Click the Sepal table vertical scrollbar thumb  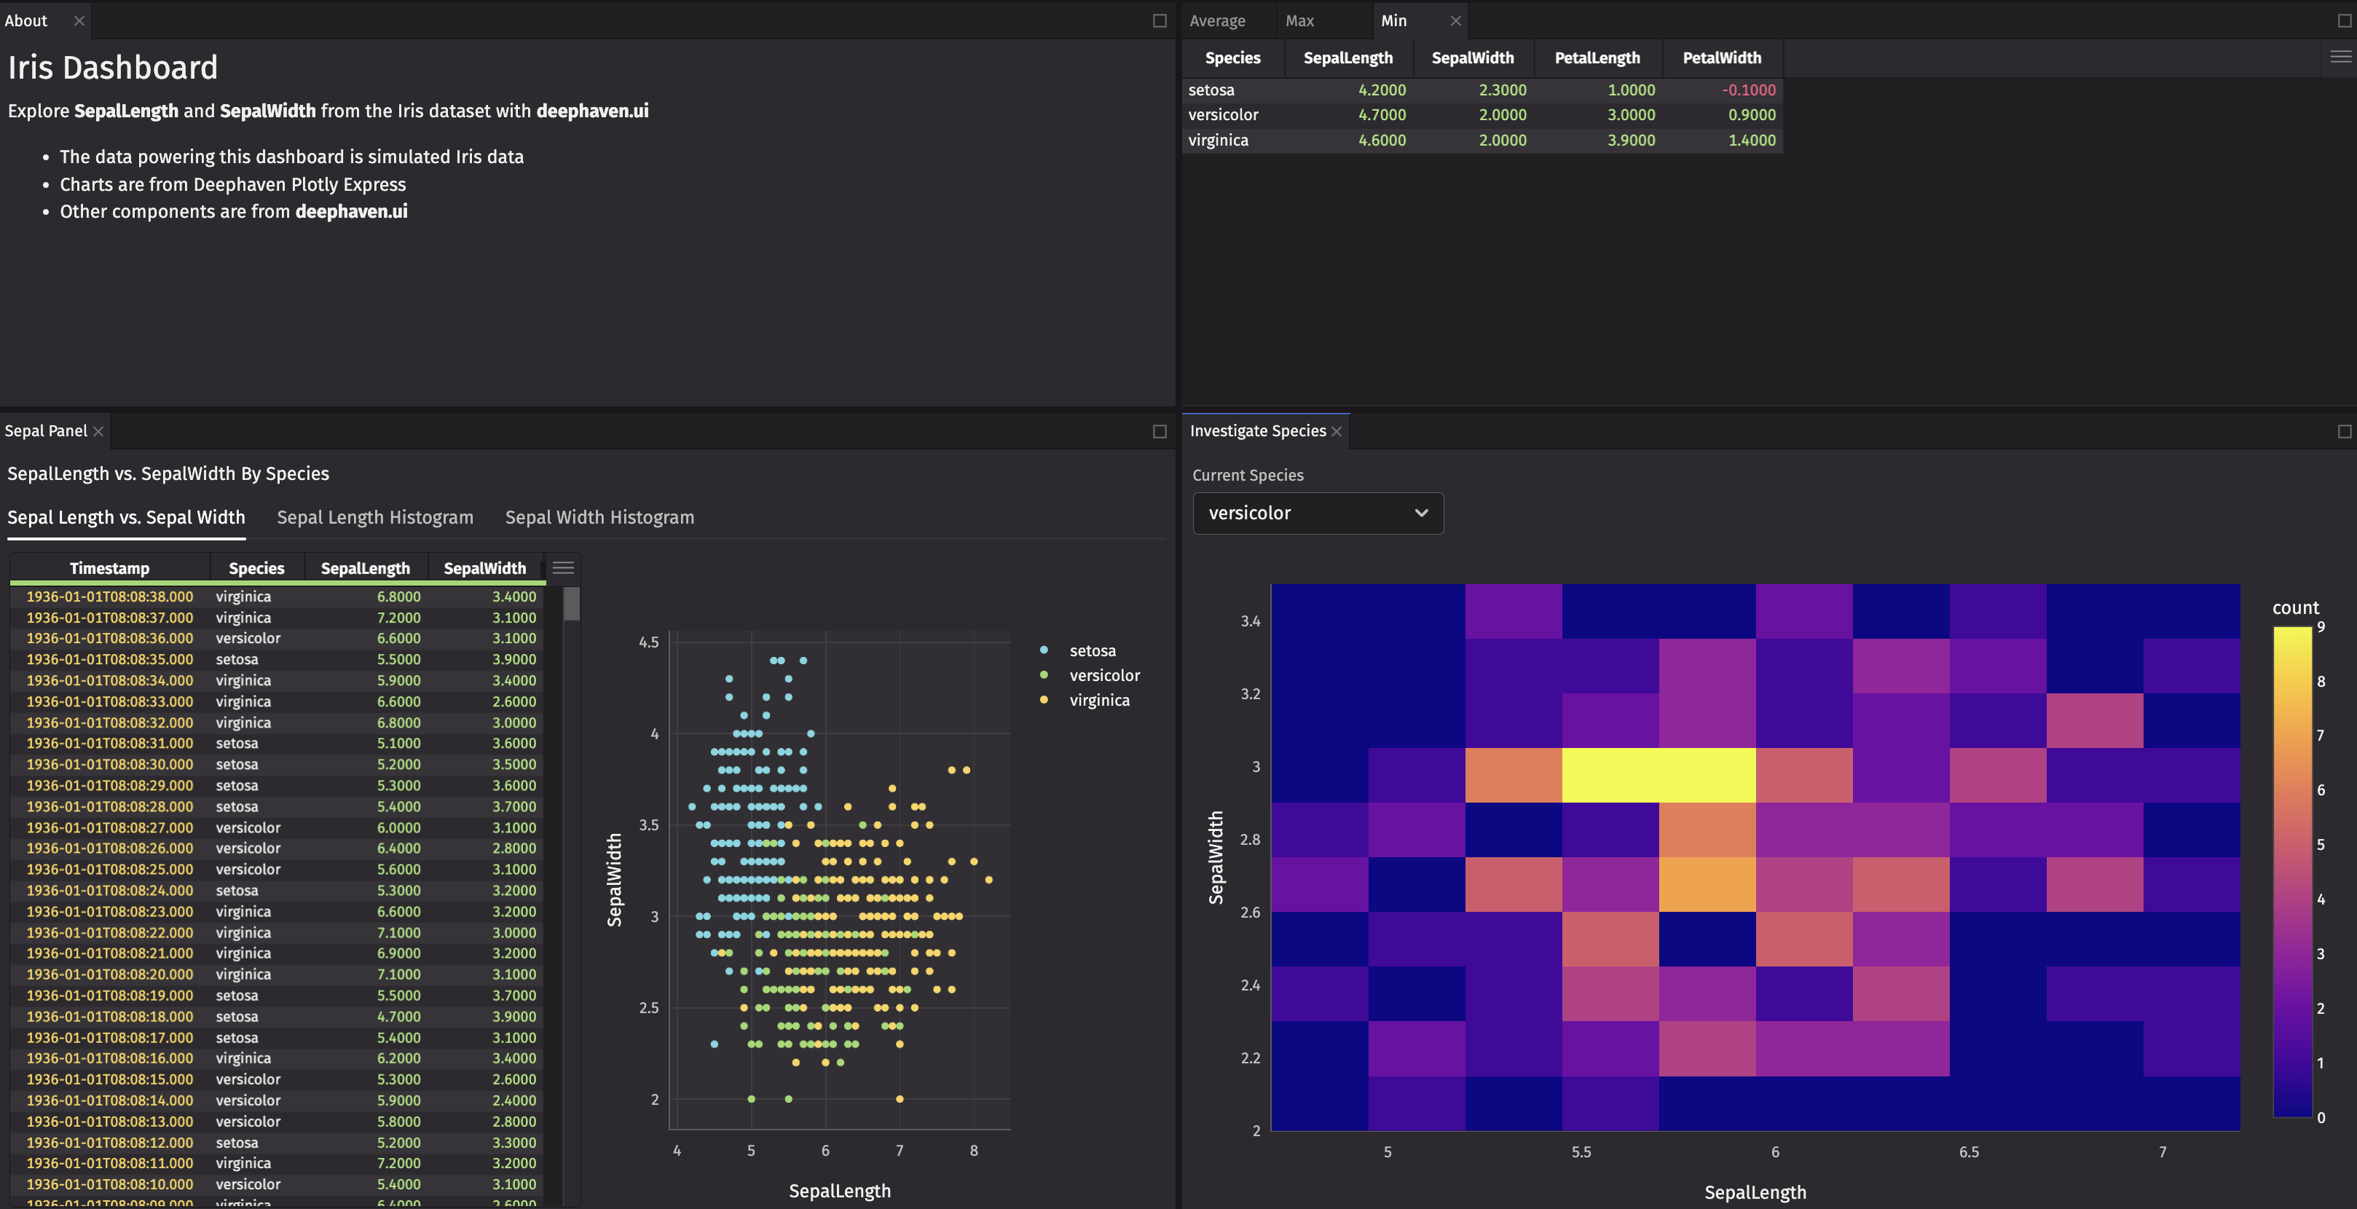[x=572, y=604]
